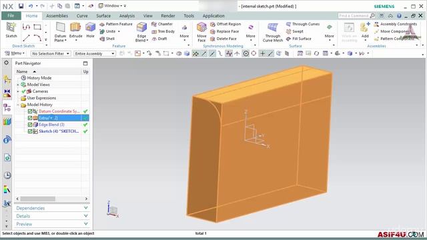Open the History clock sidebar tab
427x240 pixels.
tap(7, 175)
